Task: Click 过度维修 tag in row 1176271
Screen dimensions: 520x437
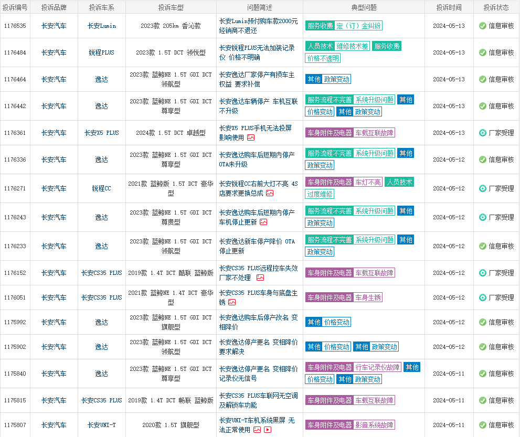Action: click(320, 194)
